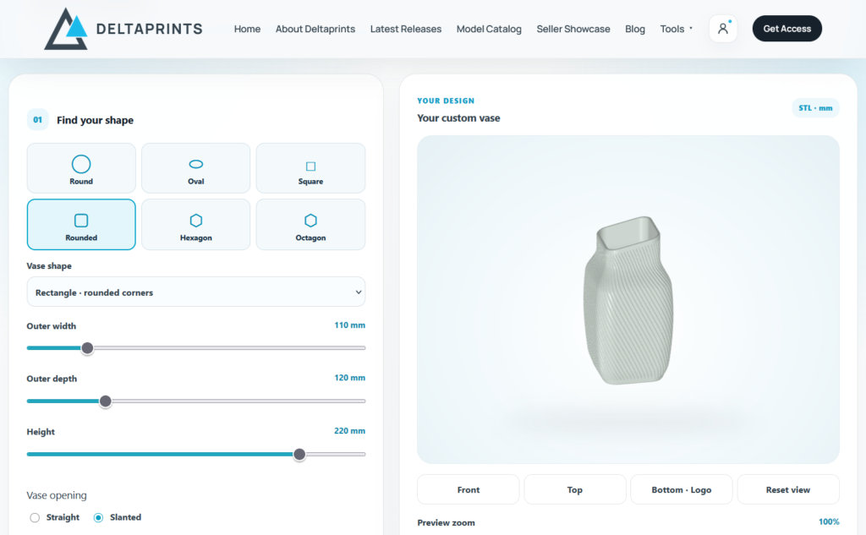Click the Vase opening label

[x=57, y=495]
